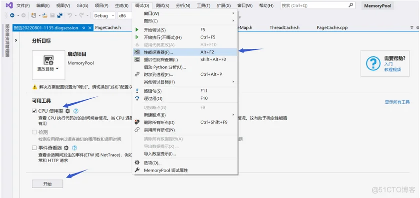Click the 开始 start button
420x198 pixels.
click(x=47, y=184)
